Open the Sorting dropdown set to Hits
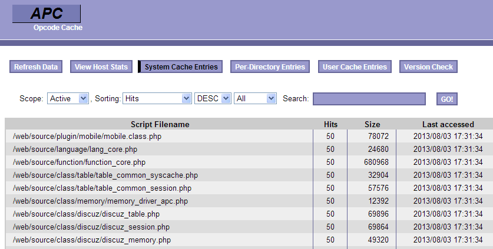This screenshot has height=249, width=493. point(157,99)
